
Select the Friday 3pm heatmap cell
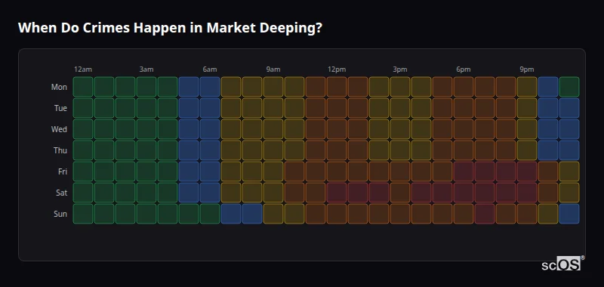tap(400, 171)
